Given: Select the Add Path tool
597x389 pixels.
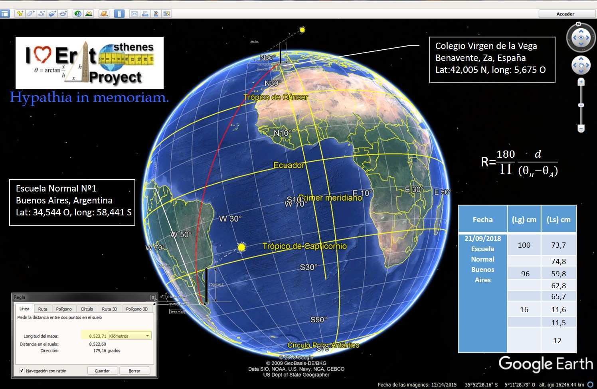Looking at the screenshot, I should [x=42, y=14].
